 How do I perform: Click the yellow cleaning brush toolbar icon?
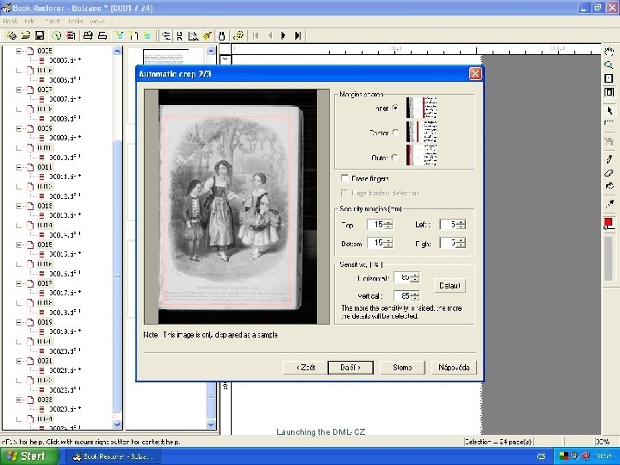[x=208, y=36]
